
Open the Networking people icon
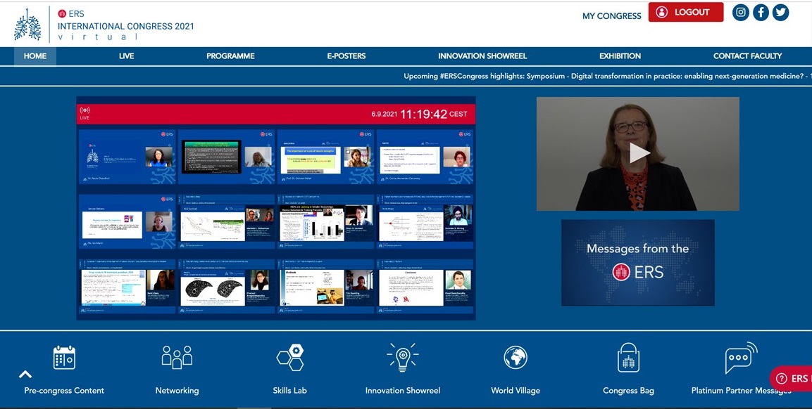[x=177, y=357]
